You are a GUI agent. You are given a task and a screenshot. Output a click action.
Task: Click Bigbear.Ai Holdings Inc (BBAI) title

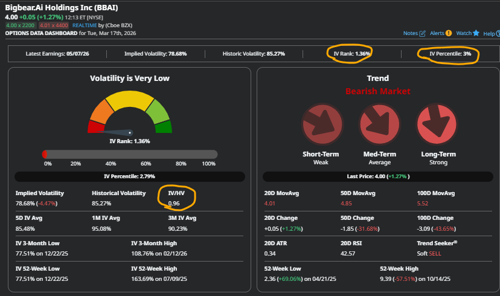62,8
